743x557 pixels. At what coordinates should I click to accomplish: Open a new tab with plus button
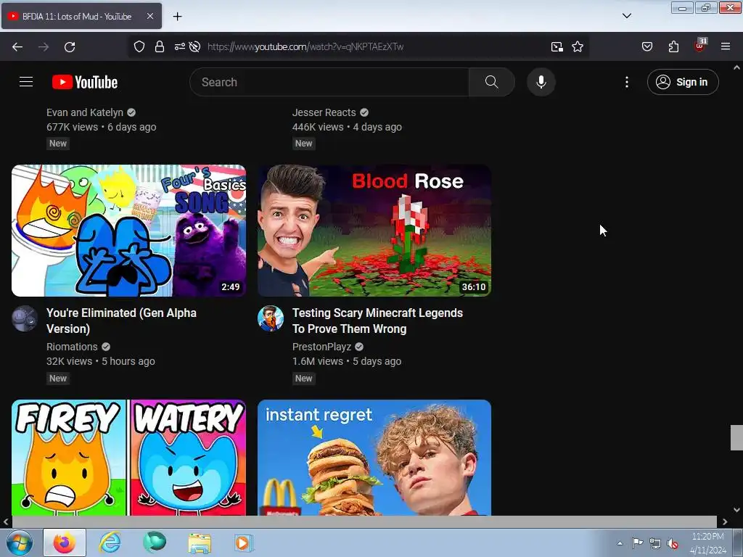click(177, 16)
